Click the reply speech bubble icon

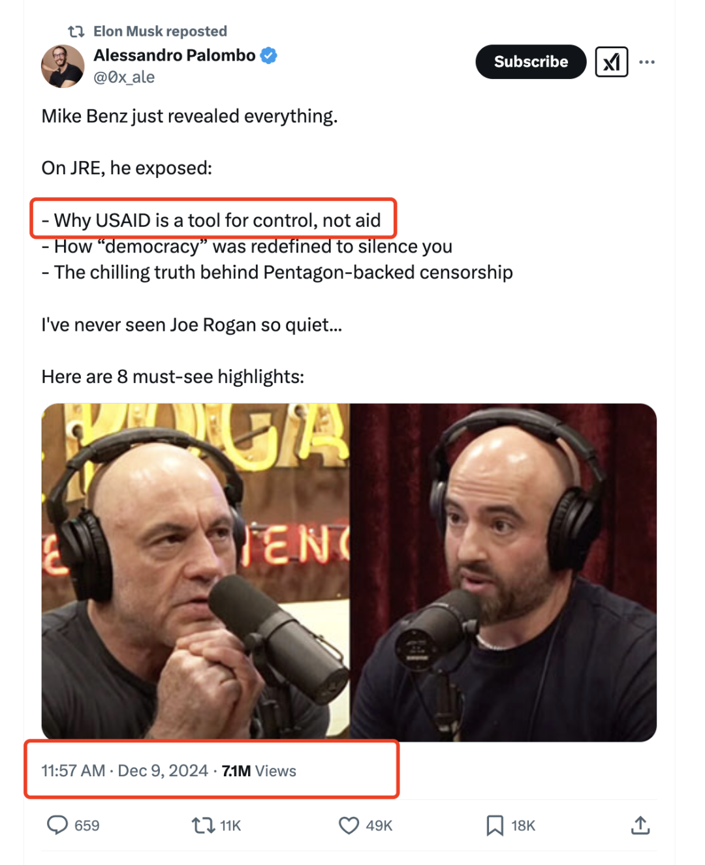pos(57,825)
